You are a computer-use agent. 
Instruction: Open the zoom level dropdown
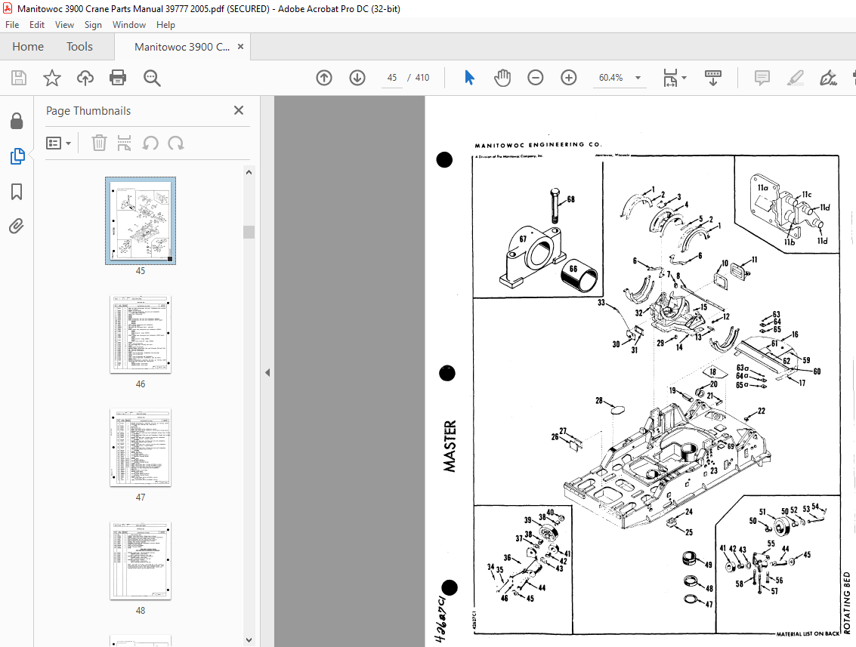638,78
